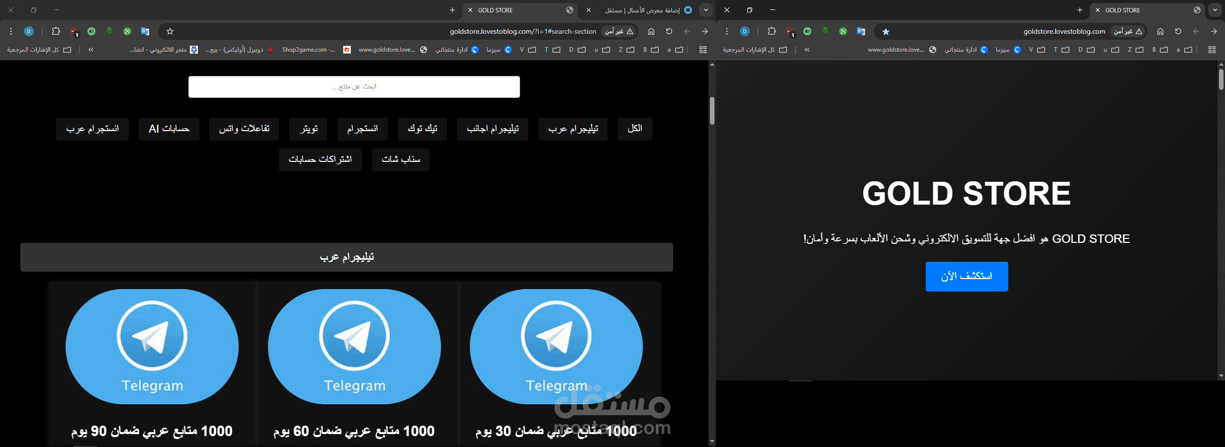The height and width of the screenshot is (447, 1225).
Task: Open extensions puzzle icon in left window
Action: coord(56,31)
